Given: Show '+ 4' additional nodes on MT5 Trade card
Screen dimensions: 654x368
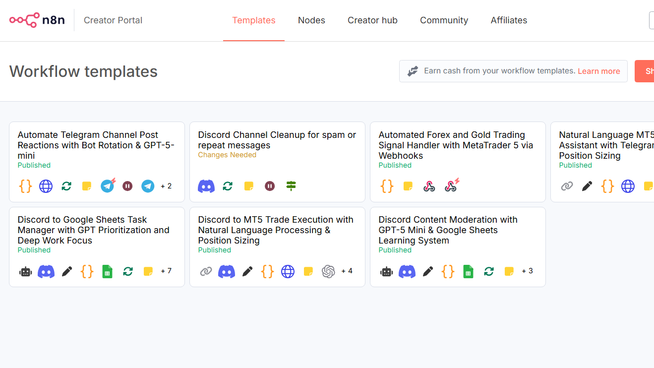Looking at the screenshot, I should click(347, 271).
